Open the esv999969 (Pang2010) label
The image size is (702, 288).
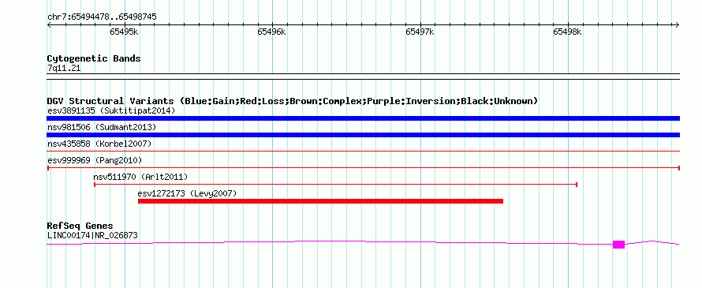pos(95,160)
